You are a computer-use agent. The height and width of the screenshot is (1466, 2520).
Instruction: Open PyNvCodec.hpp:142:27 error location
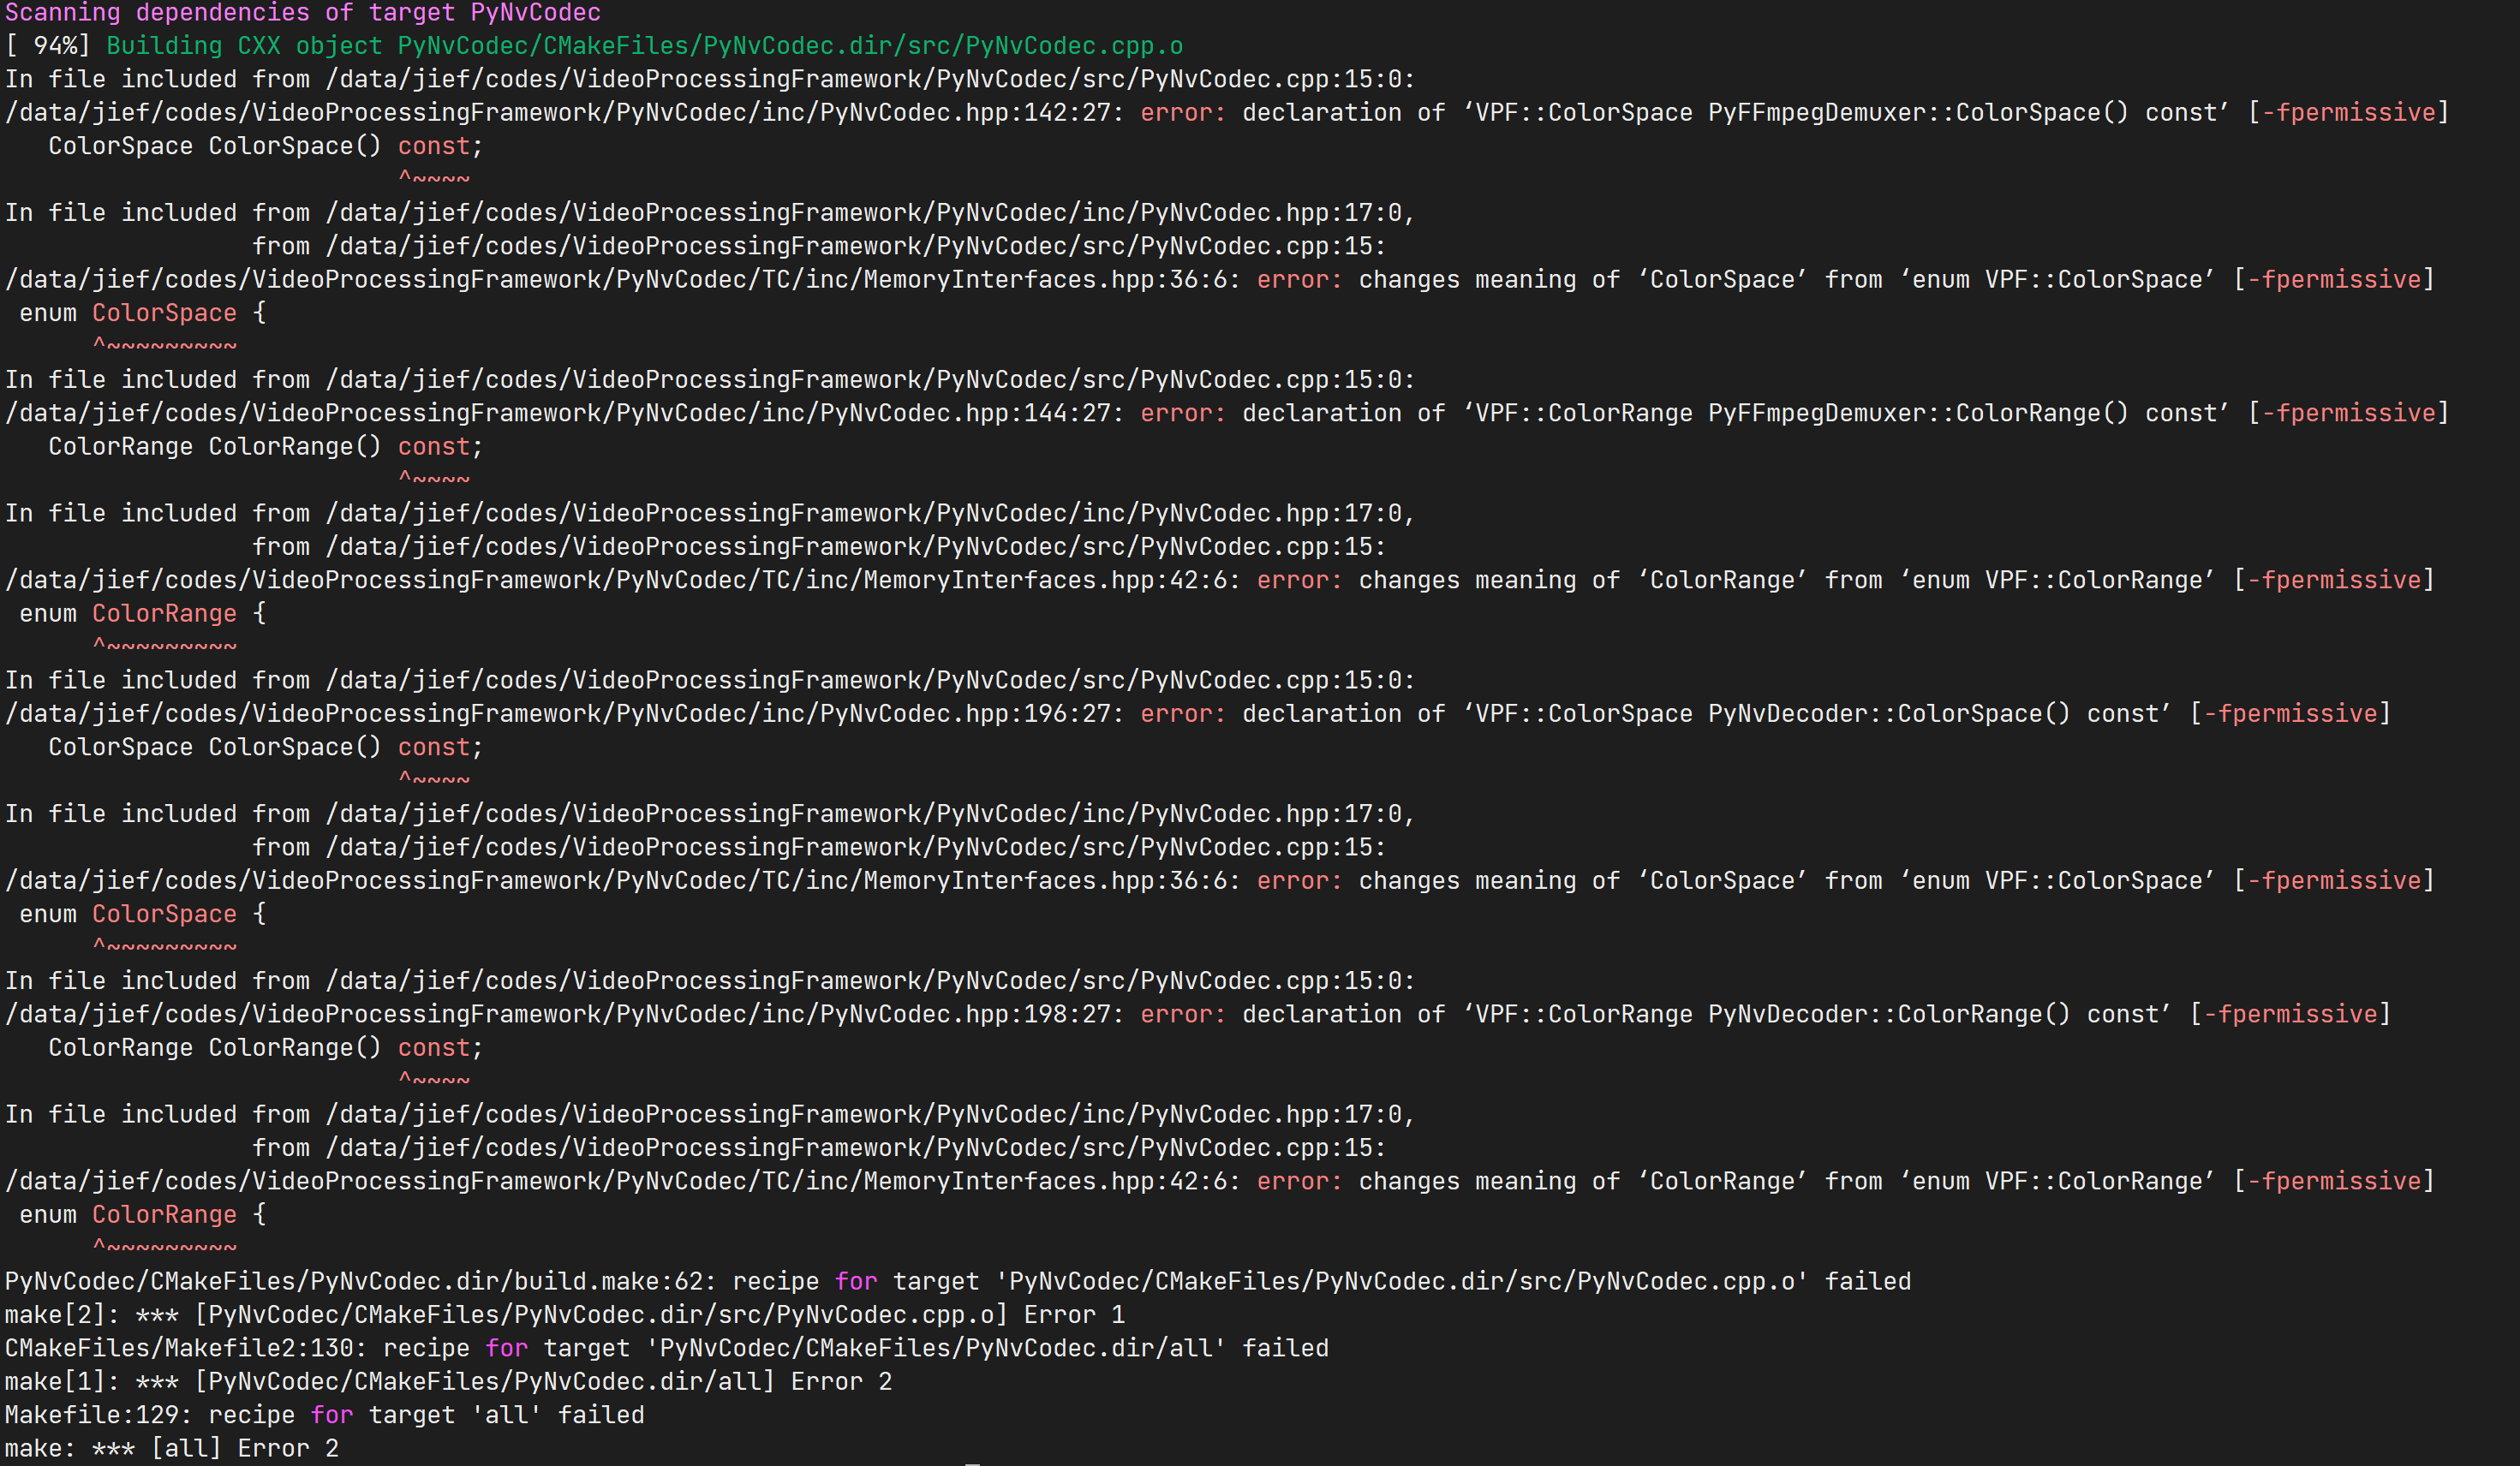560,112
